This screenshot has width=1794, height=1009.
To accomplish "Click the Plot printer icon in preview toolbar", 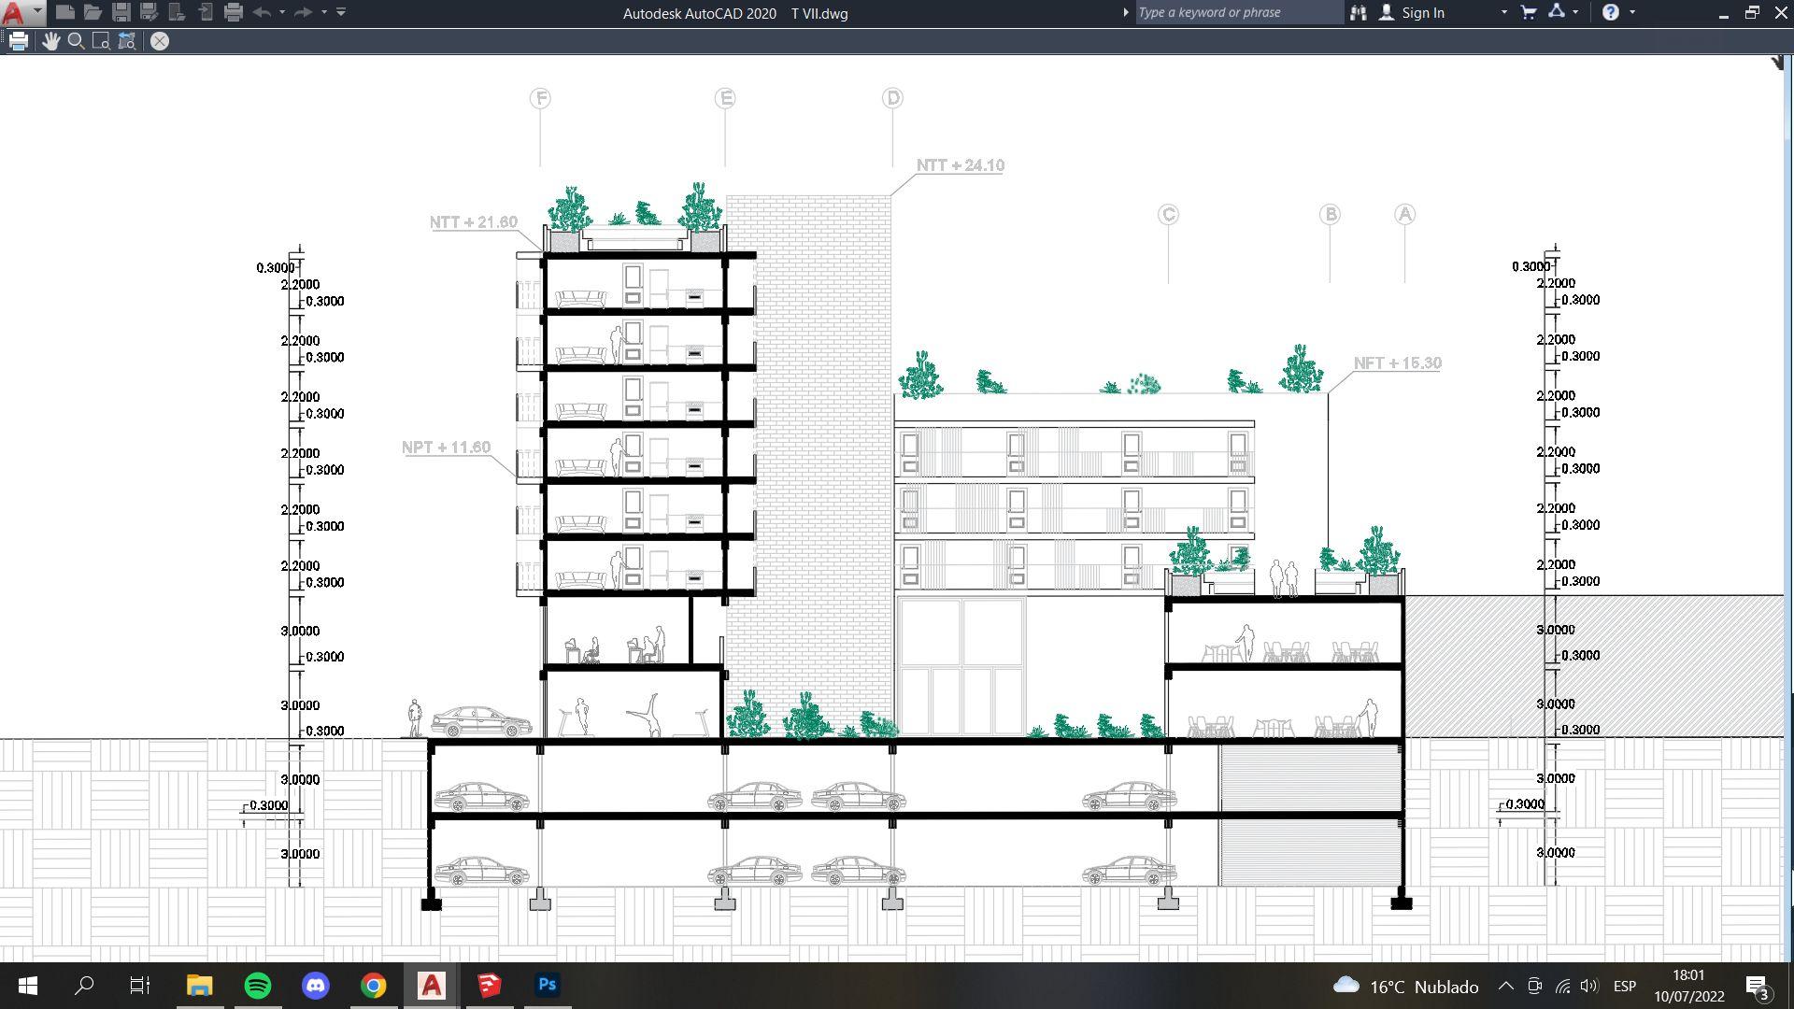I will pyautogui.click(x=19, y=41).
